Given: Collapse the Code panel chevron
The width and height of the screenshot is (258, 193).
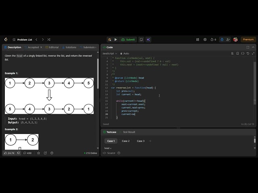Looking at the screenshot, I should tap(253, 47).
